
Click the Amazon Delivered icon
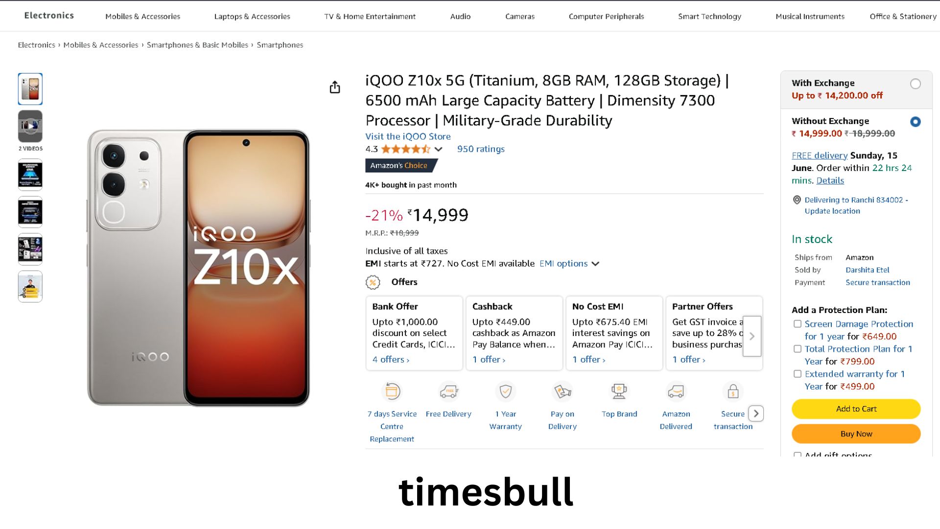[676, 391]
